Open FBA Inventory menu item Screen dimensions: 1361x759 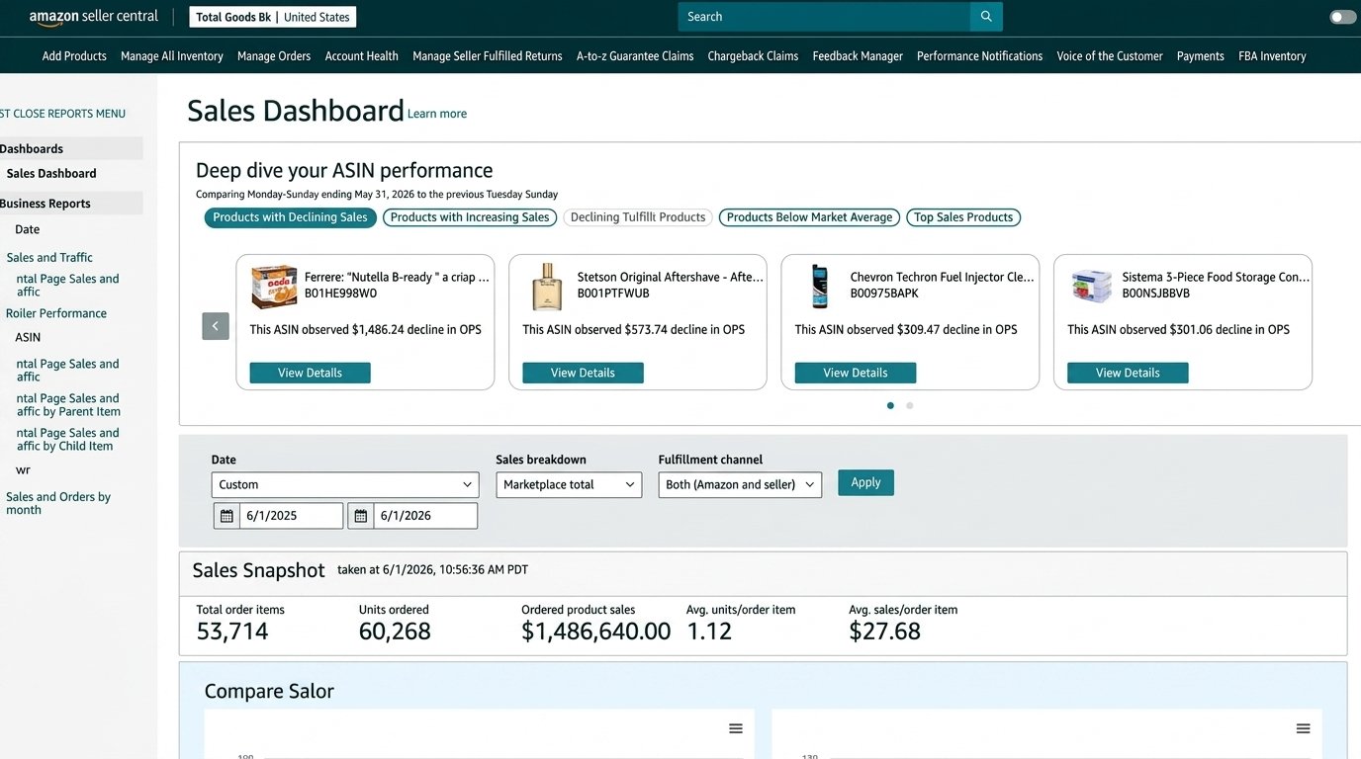1272,56
